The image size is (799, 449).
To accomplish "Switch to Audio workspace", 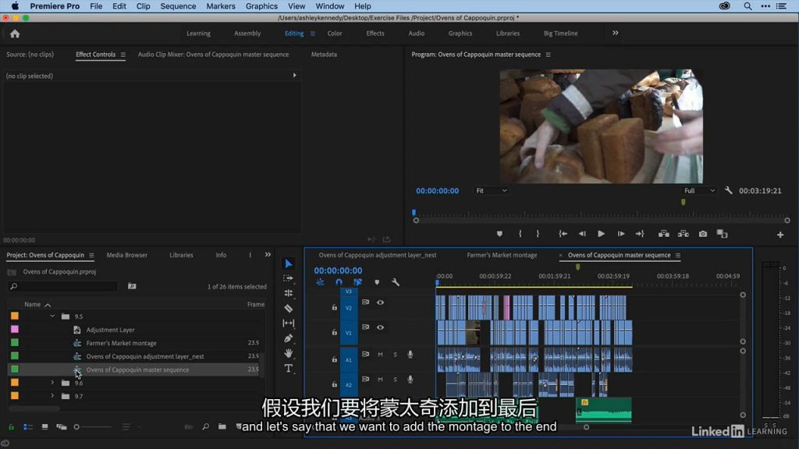I will click(417, 33).
